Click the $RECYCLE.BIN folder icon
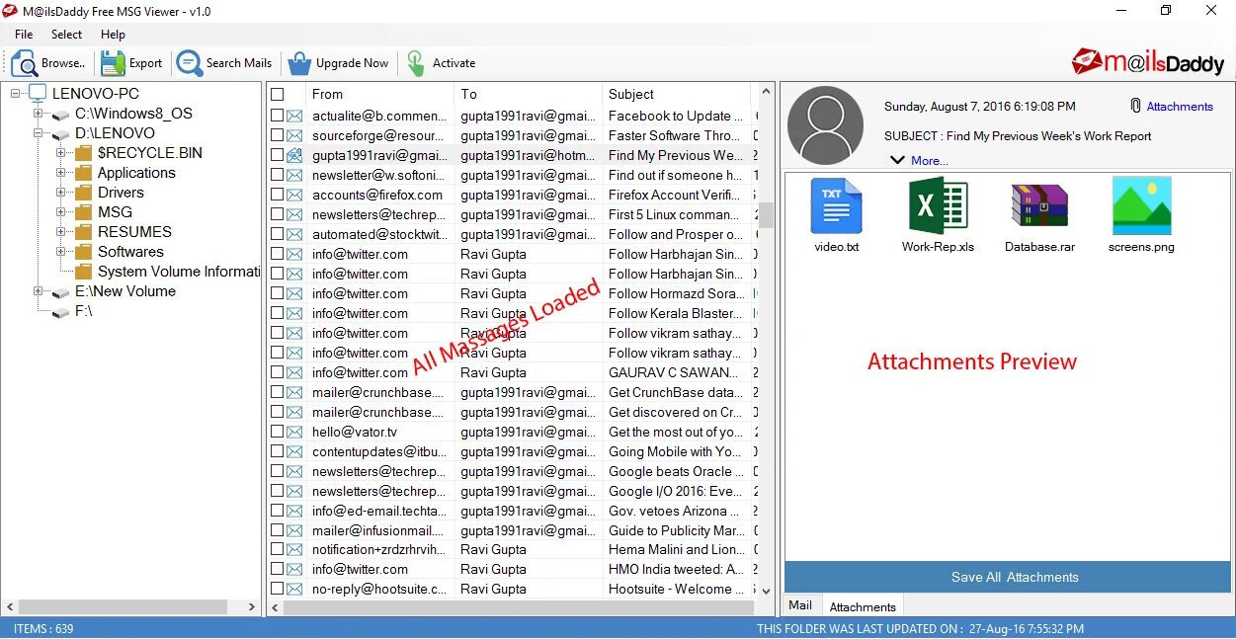The height and width of the screenshot is (639, 1236). [x=83, y=153]
